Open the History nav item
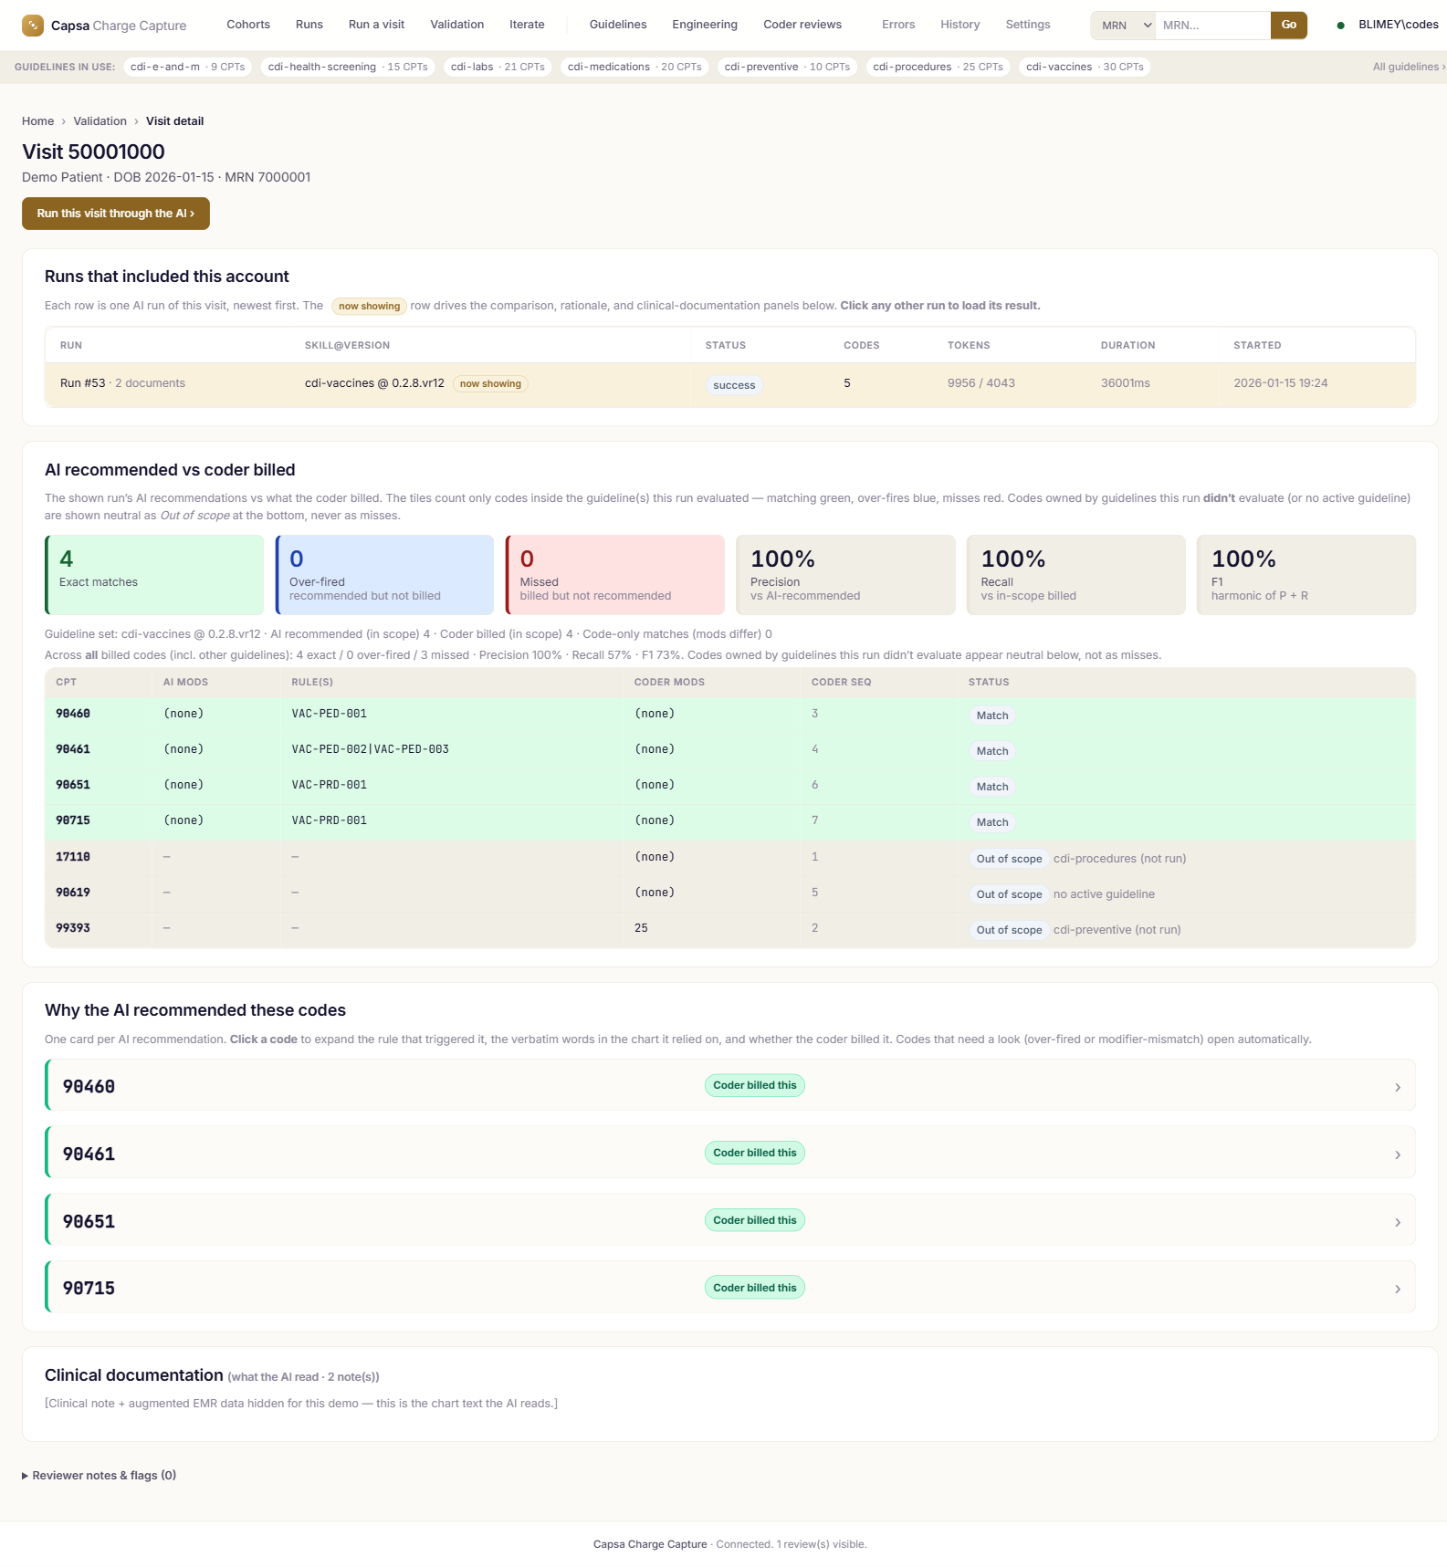This screenshot has height=1567, width=1447. (x=960, y=25)
